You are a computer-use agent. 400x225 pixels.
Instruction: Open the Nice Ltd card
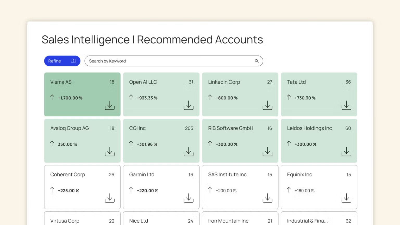click(x=161, y=218)
